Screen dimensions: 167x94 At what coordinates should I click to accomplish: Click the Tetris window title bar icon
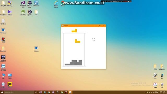pos(63,26)
